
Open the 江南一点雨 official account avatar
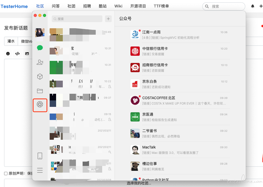tap(135, 35)
